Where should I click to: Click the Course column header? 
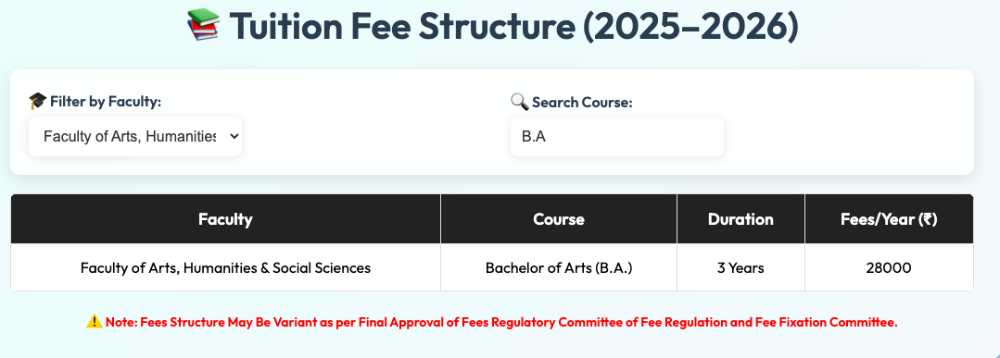click(x=559, y=219)
